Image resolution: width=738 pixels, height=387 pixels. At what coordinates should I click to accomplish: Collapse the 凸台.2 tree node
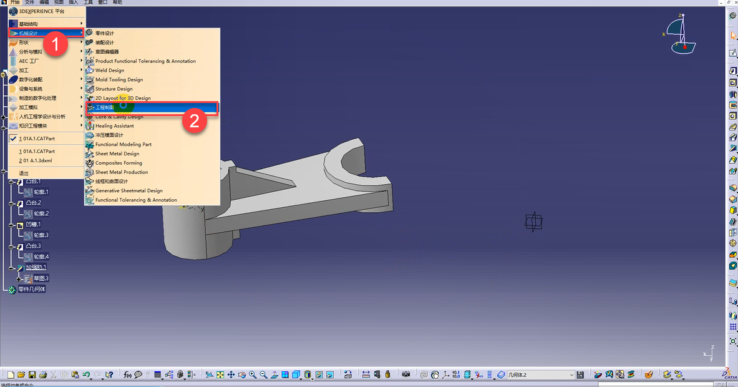12,203
